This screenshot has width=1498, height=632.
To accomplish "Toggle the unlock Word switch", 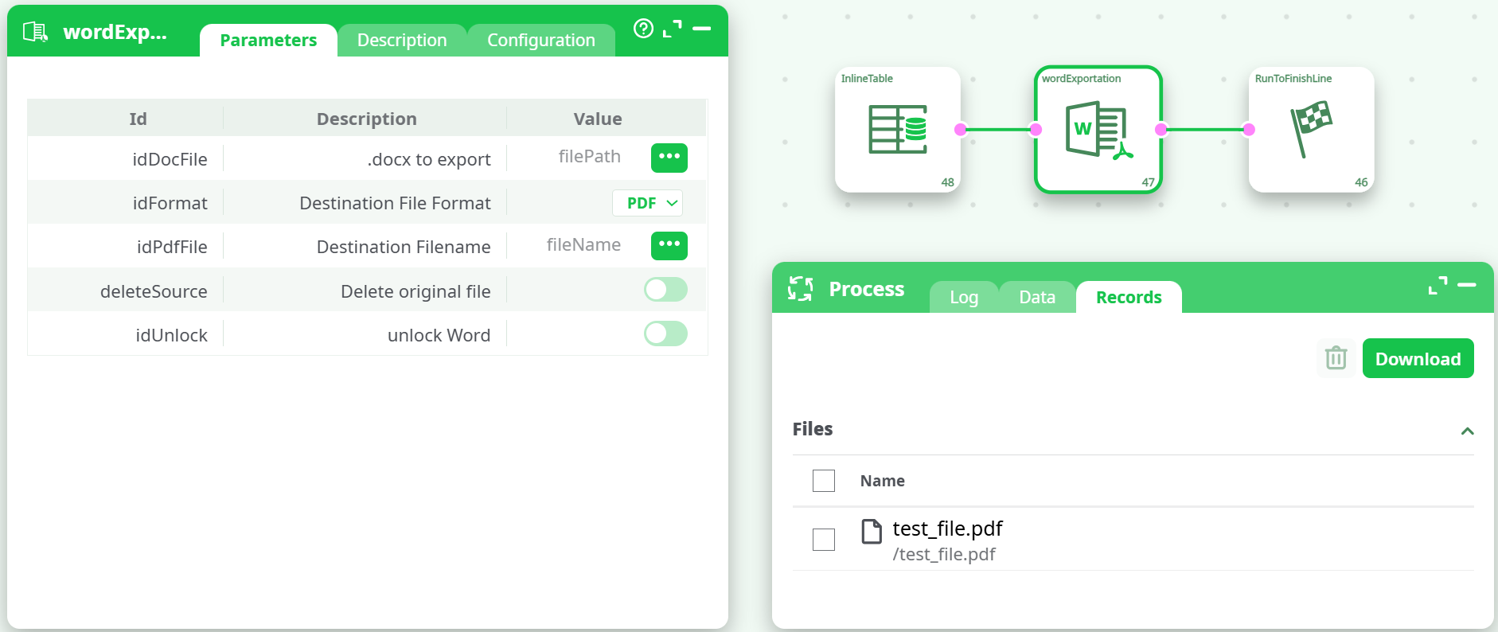I will (665, 334).
